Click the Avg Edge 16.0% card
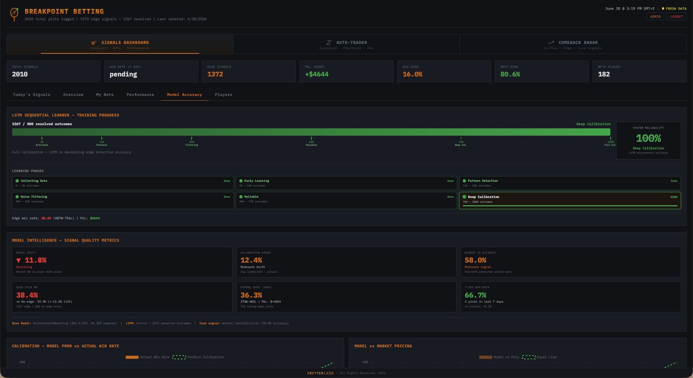The height and width of the screenshot is (378, 693). [x=444, y=72]
